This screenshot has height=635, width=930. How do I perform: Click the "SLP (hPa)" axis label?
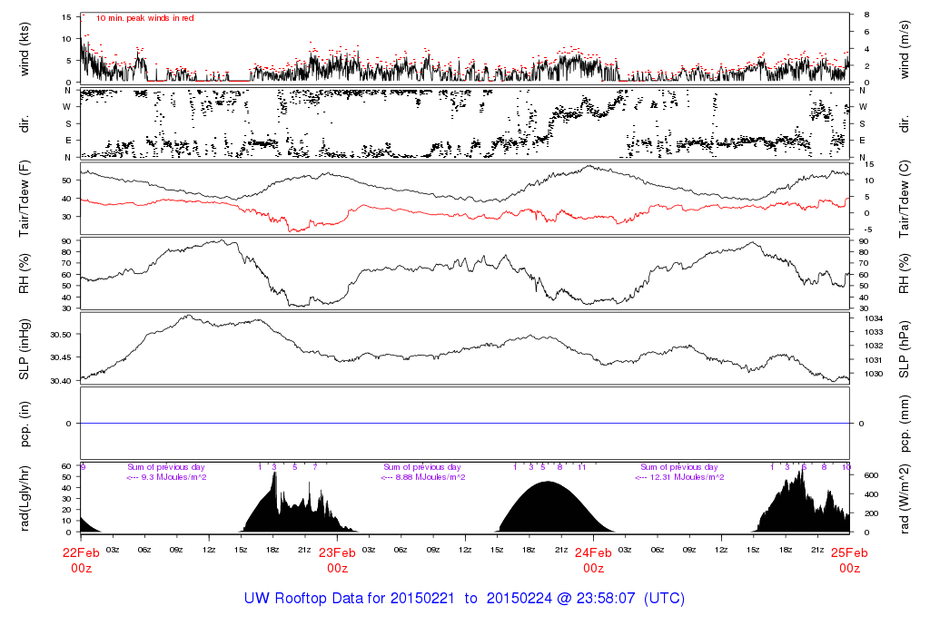(904, 350)
